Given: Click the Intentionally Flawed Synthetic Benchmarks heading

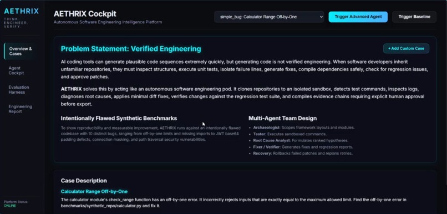Looking at the screenshot, I should (119, 118).
